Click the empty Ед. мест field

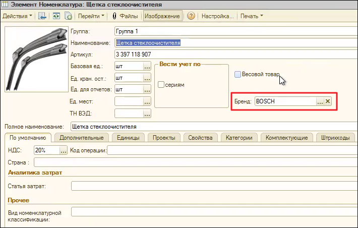pyautogui.click(x=129, y=101)
